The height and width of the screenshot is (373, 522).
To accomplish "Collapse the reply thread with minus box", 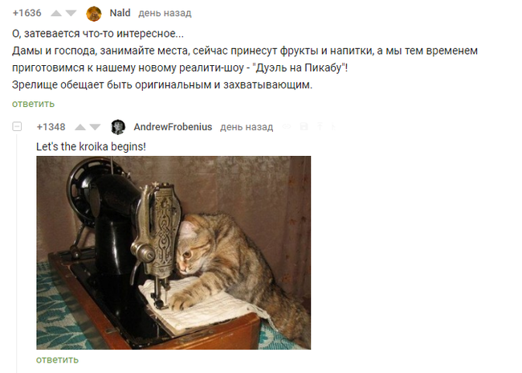I will coord(17,127).
